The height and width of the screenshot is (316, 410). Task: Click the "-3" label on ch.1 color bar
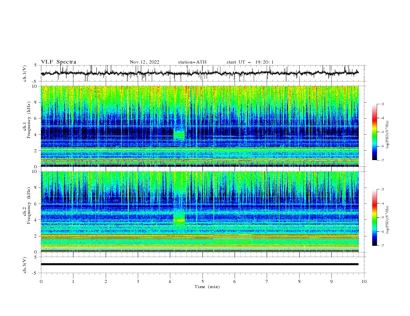coord(382,104)
